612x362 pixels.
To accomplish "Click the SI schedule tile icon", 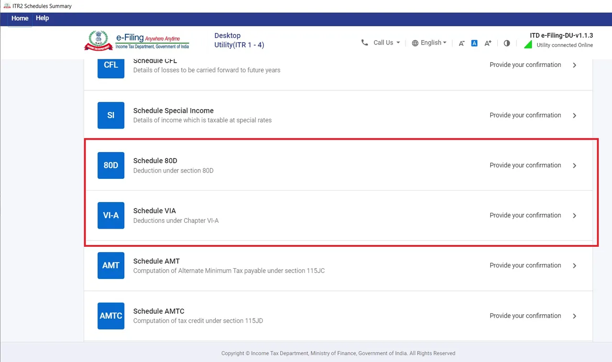I will pyautogui.click(x=111, y=115).
